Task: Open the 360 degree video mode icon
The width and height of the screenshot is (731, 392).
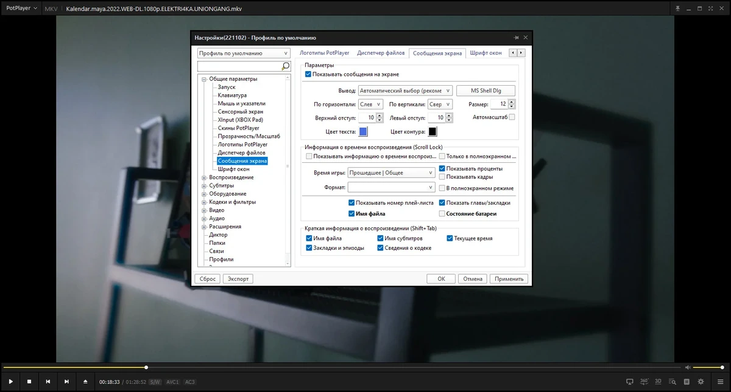Action: tap(644, 382)
